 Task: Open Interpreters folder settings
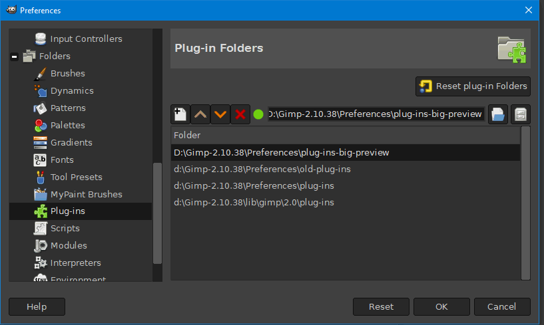pos(76,263)
